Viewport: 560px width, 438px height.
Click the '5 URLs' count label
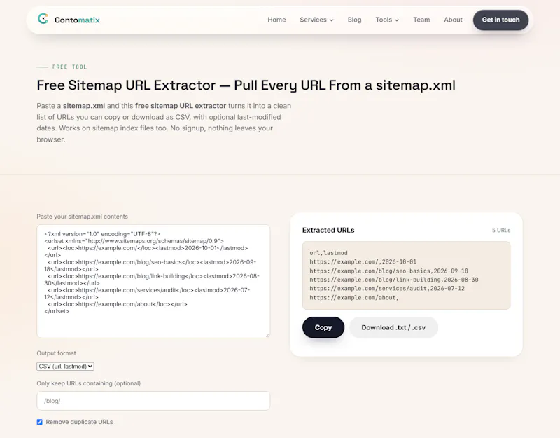tap(501, 231)
